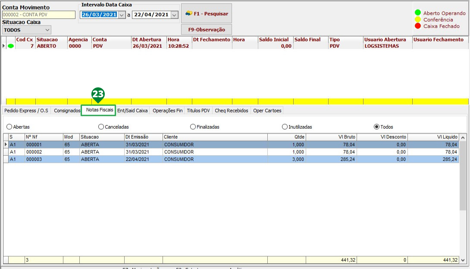The height and width of the screenshot is (269, 470).
Task: Select the Canceladas radio button
Action: point(101,127)
